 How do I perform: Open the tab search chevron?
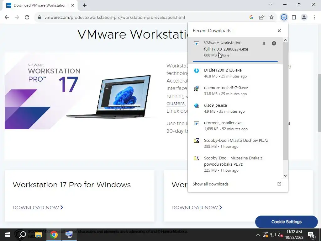(x=271, y=4)
